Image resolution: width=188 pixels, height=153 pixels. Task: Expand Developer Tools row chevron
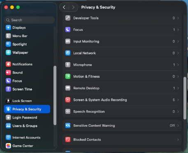[178, 18]
